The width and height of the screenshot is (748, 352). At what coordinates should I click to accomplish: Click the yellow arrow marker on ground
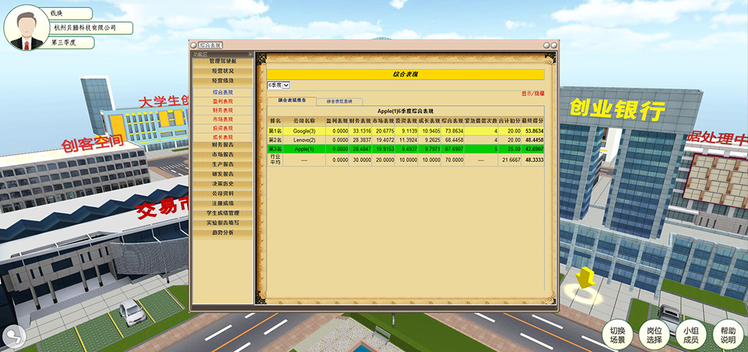tap(584, 280)
